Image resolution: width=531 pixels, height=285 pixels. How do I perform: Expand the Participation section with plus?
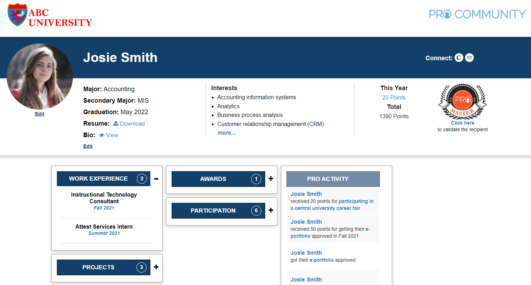coord(271,211)
